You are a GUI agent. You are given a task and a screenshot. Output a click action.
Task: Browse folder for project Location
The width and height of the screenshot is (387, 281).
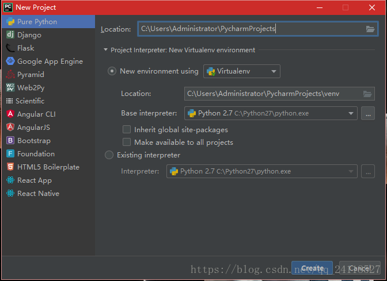tap(370, 29)
